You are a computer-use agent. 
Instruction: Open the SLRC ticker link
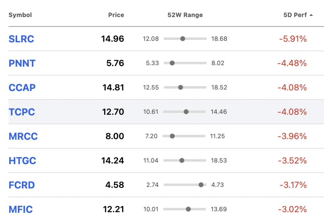point(21,39)
